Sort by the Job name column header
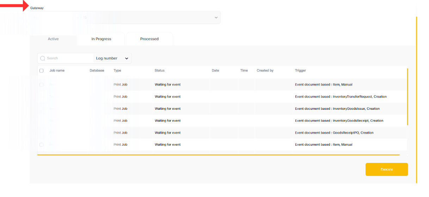Viewport: 429px width, 197px height. 57,71
